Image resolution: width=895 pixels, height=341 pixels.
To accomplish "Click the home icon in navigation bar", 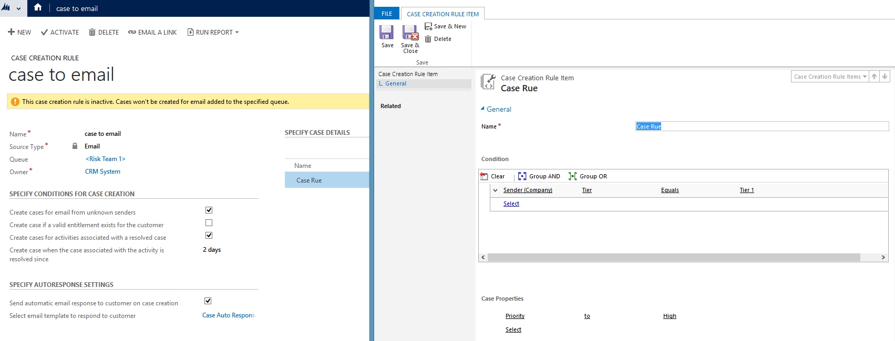I will [38, 8].
